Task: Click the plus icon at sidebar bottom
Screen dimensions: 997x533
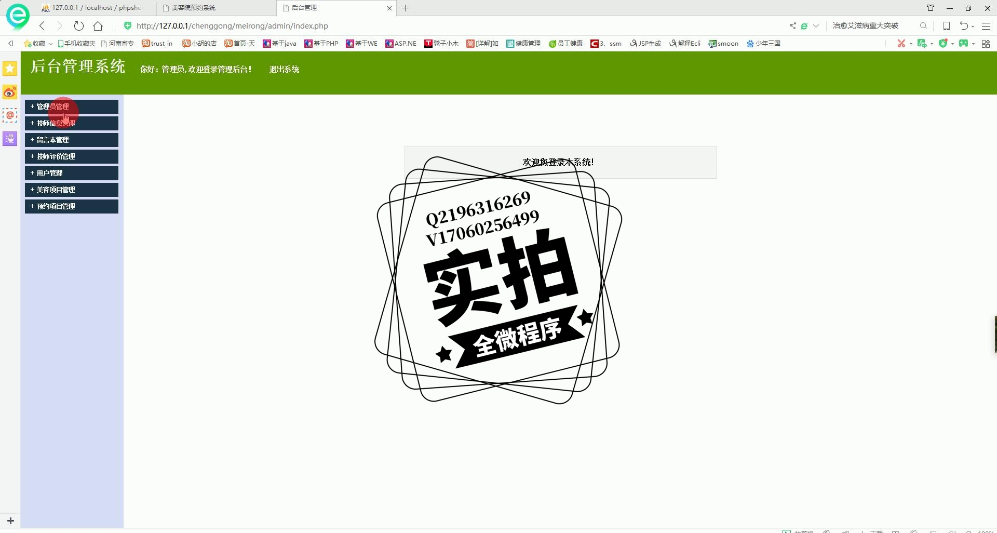Action: click(10, 521)
